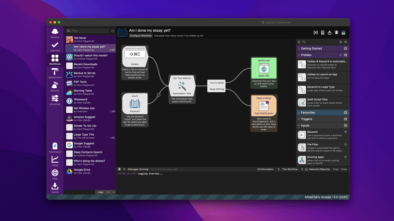Image resolution: width=394 pixels, height=221 pixels.
Task: Add a new prefab with plus
Action: 341,55
